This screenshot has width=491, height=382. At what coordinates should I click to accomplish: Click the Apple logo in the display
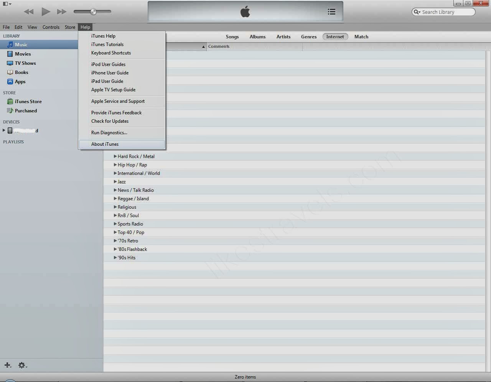(x=245, y=12)
